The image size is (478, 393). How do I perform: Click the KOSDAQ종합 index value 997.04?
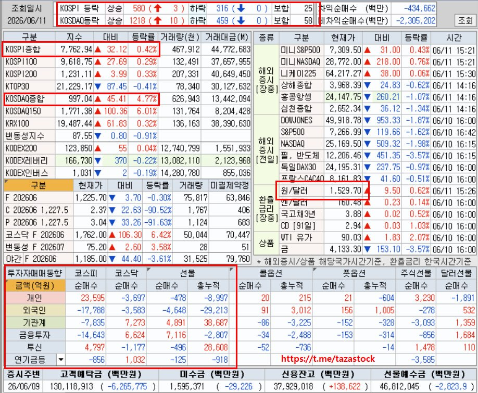pyautogui.click(x=80, y=99)
